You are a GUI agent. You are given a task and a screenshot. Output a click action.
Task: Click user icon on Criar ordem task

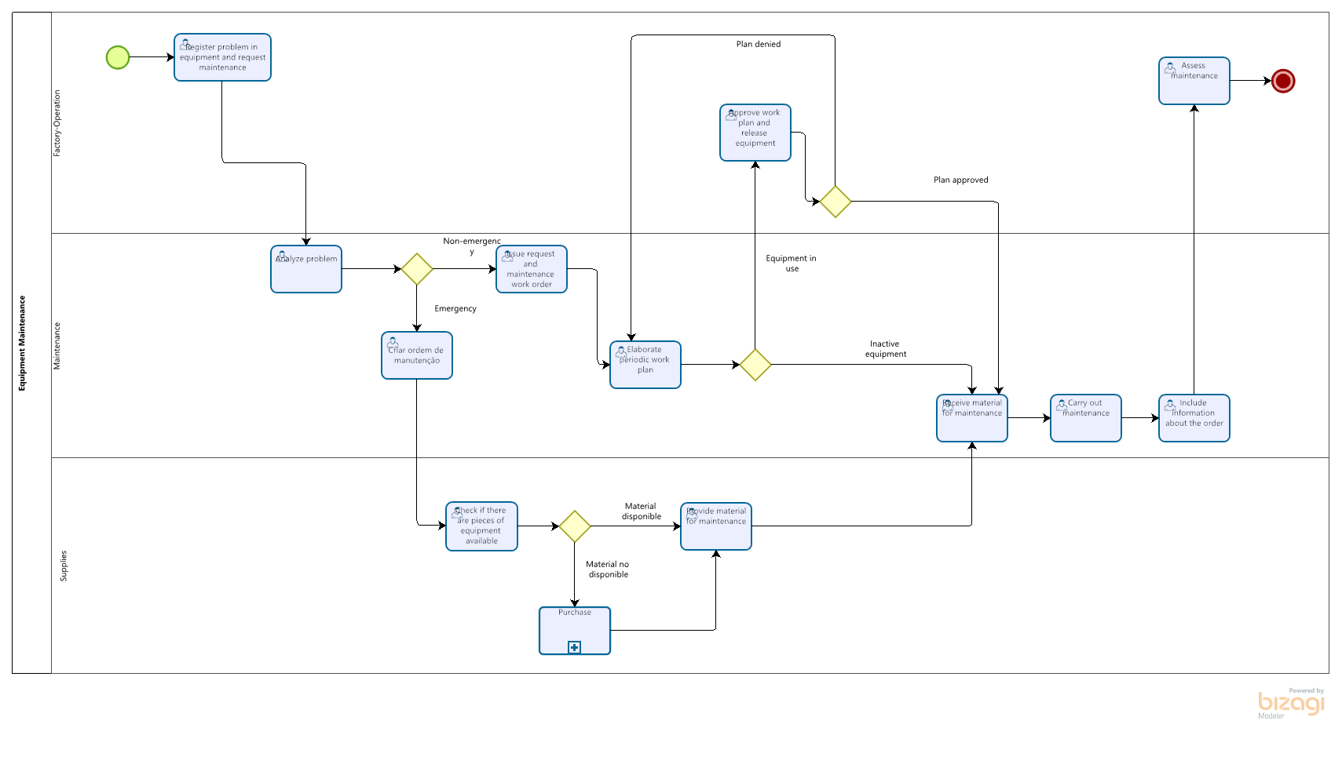click(x=393, y=343)
